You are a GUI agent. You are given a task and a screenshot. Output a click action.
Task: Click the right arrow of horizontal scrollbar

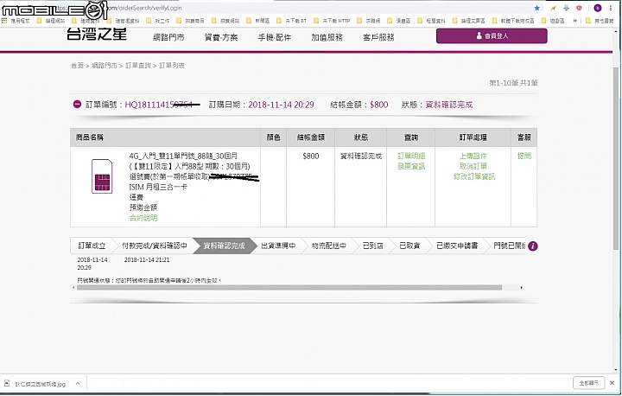point(521,287)
